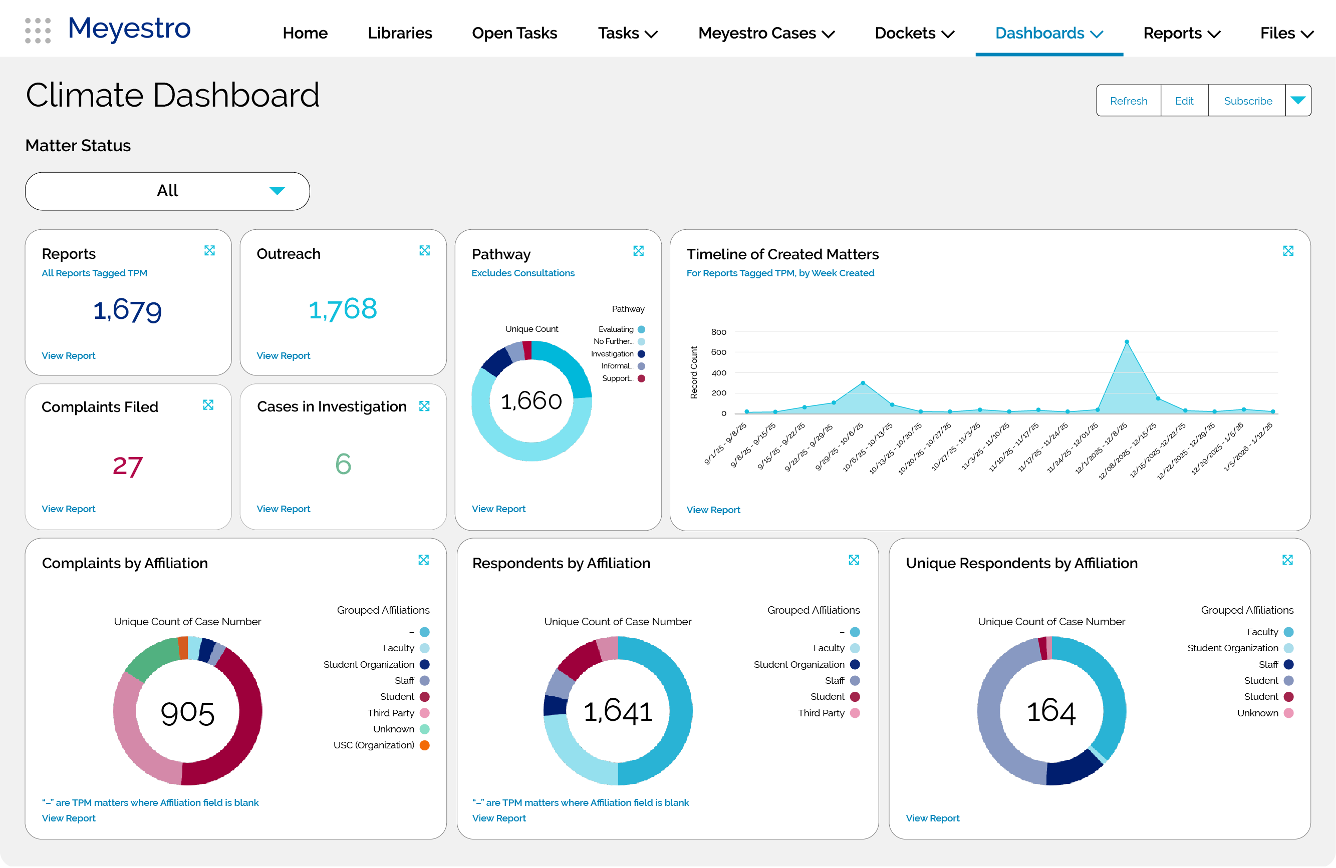1336x868 pixels.
Task: Click the Subscribe button
Action: click(x=1247, y=101)
